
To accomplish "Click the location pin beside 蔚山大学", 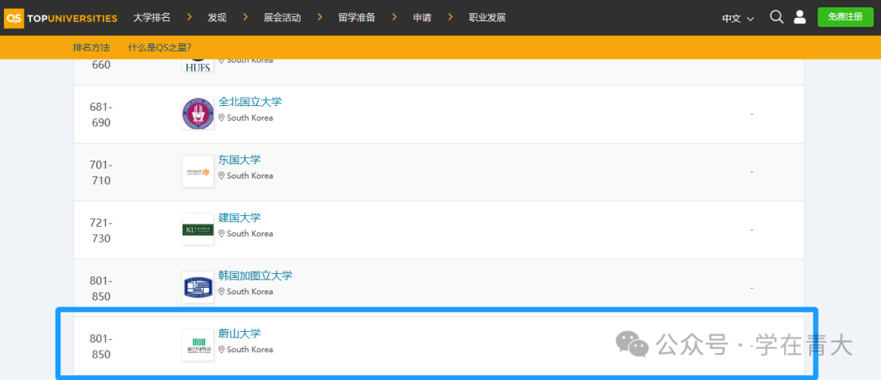I will (221, 349).
